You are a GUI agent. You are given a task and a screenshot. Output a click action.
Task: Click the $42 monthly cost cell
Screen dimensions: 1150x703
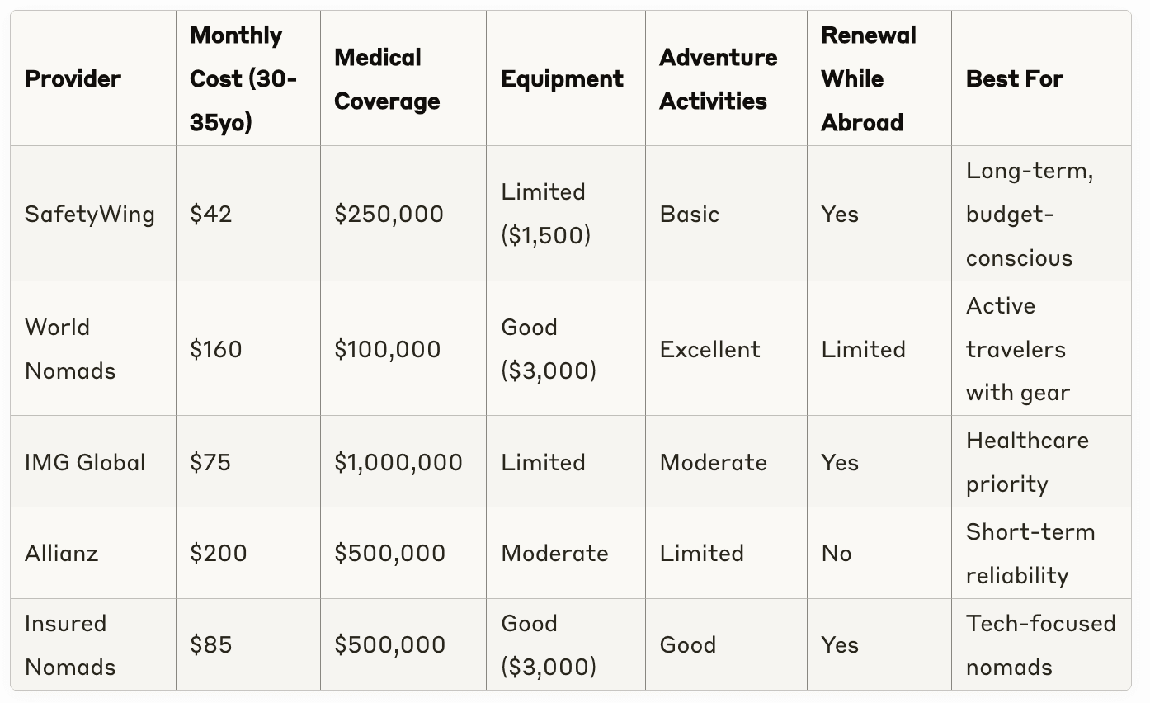pyautogui.click(x=211, y=215)
